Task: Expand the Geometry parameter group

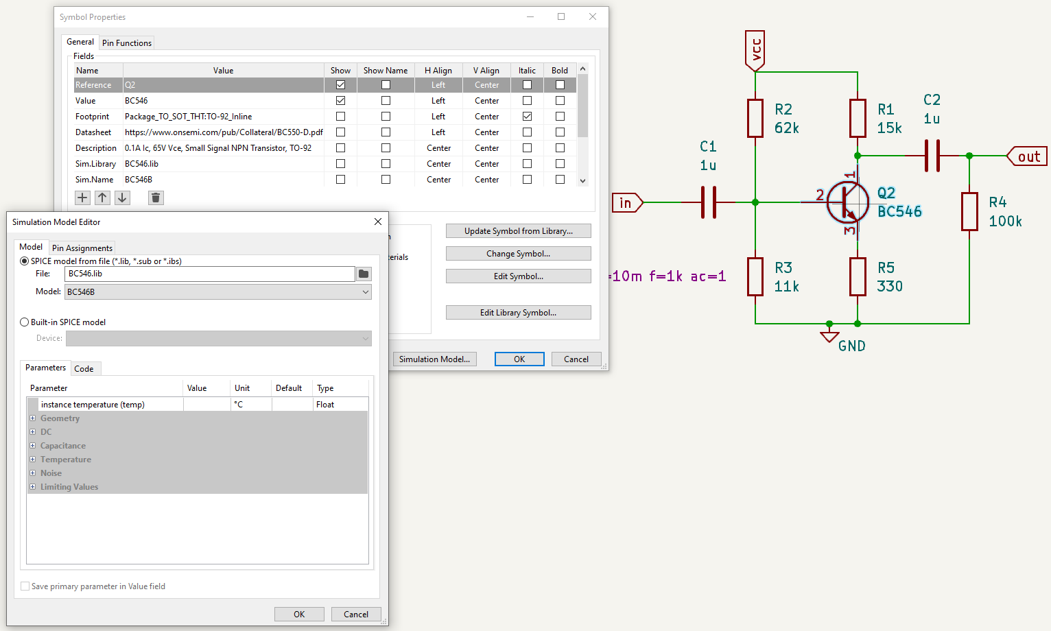Action: pos(32,418)
